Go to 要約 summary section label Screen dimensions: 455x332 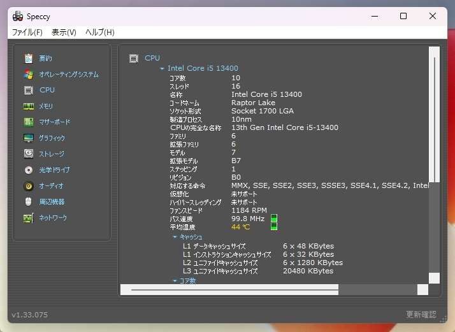pyautogui.click(x=45, y=59)
